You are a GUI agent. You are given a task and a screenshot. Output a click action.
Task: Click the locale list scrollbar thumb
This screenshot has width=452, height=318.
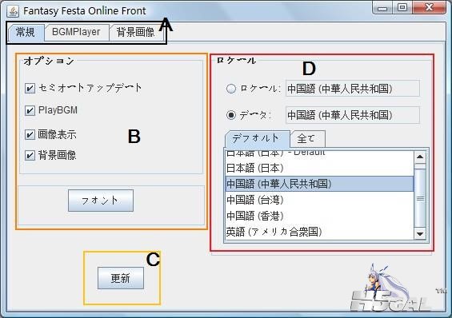pos(420,198)
